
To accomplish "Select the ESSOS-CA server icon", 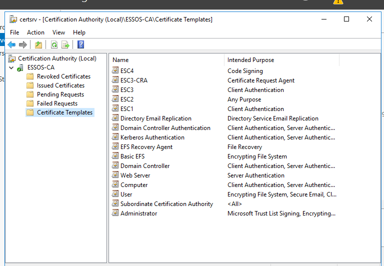I will [20, 67].
